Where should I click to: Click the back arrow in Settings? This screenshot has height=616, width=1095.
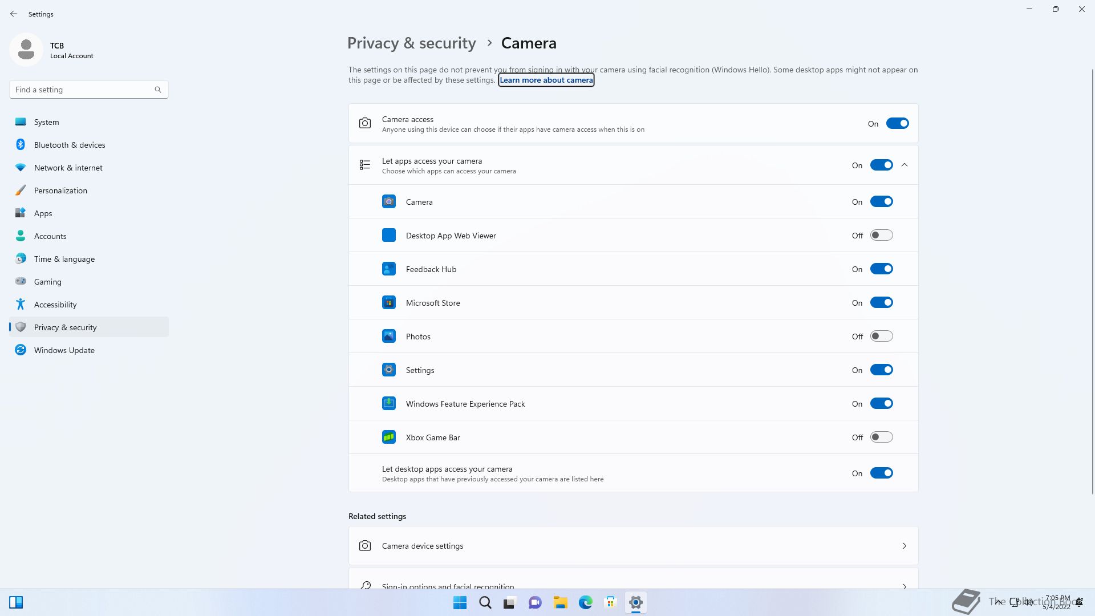(x=14, y=14)
